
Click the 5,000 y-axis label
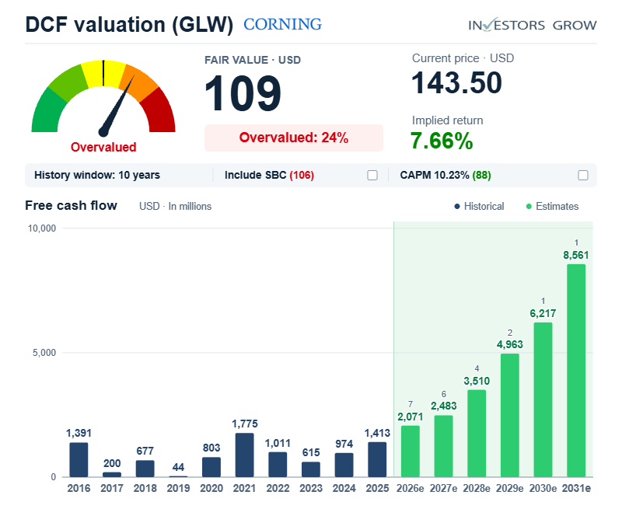44,353
